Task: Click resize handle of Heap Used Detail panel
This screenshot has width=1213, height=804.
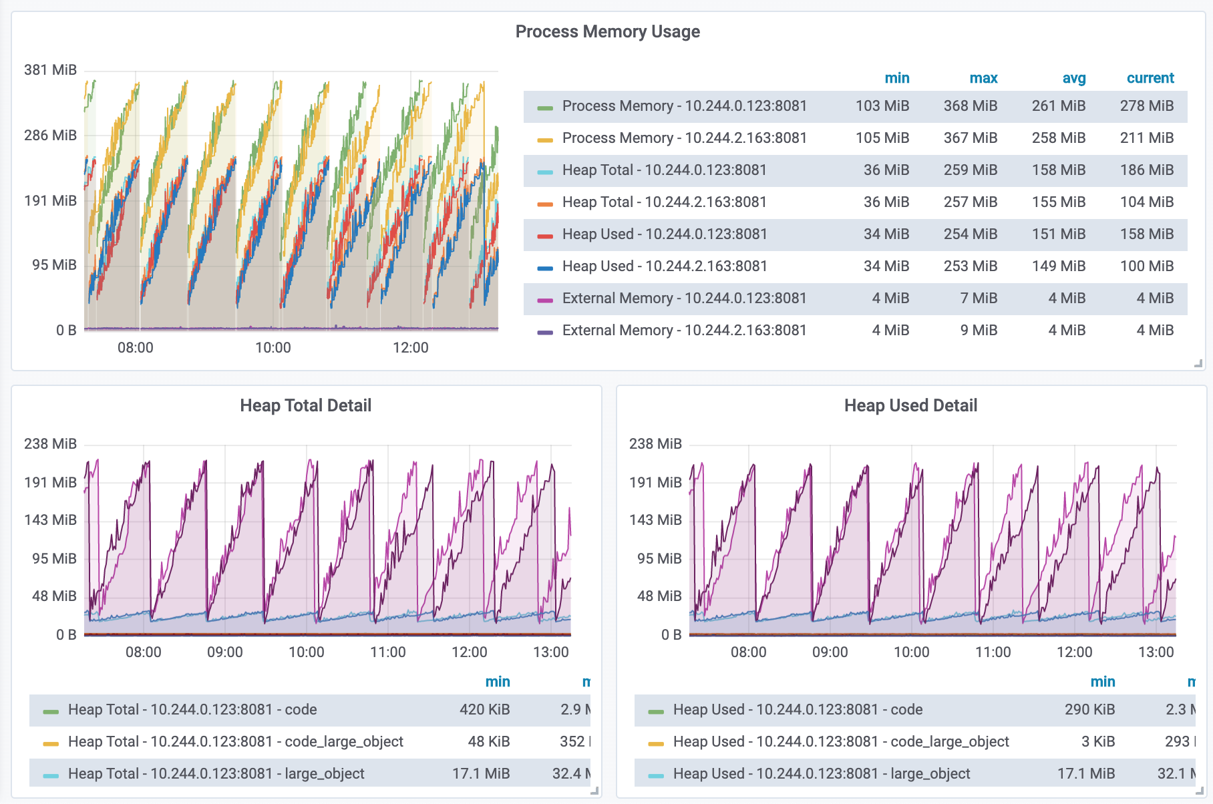Action: point(1200,791)
